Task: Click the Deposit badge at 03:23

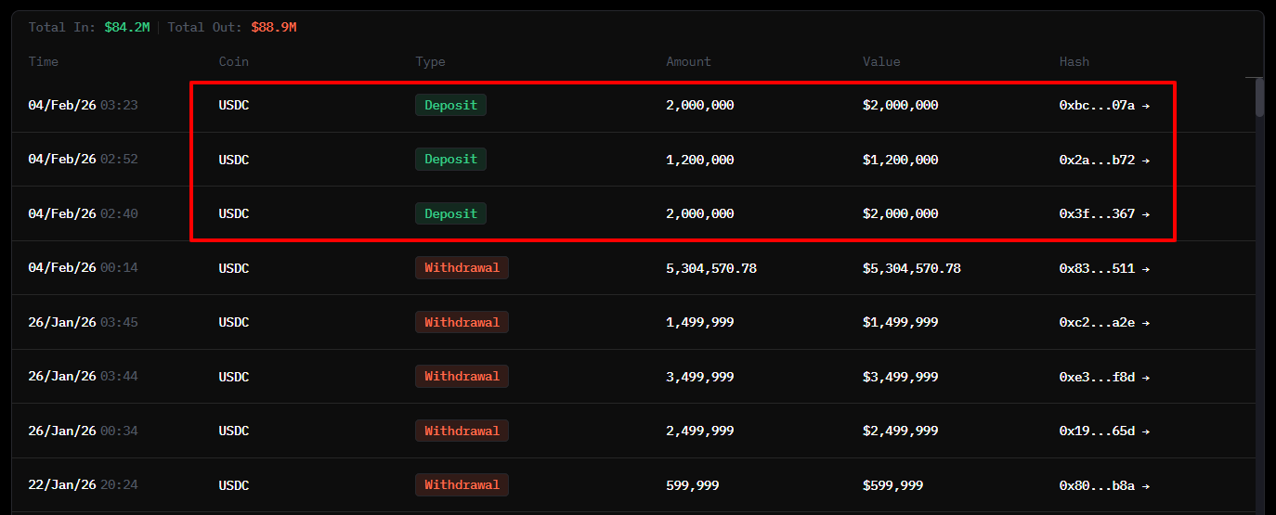Action: [450, 106]
